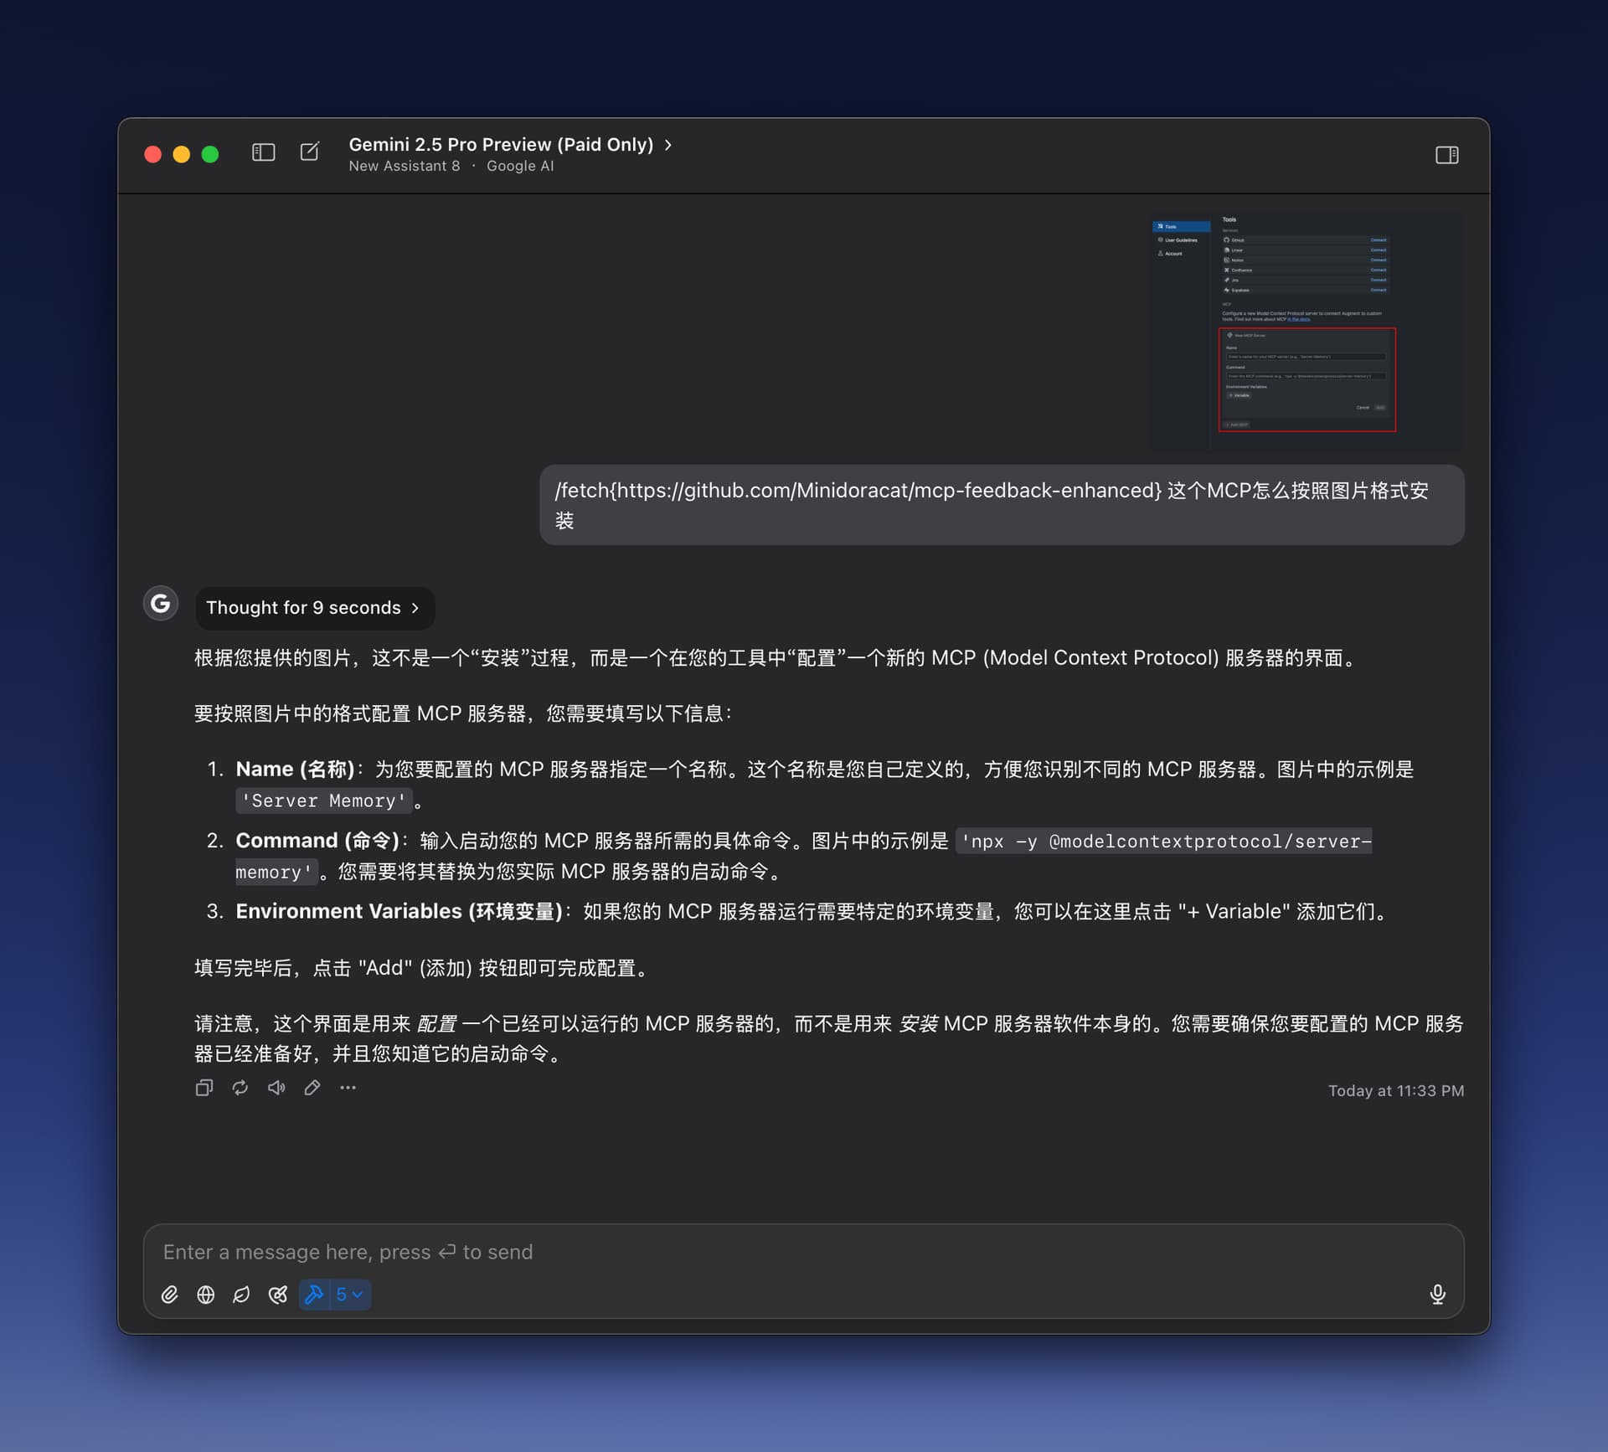Expand the Thought for 9 seconds section
This screenshot has width=1608, height=1452.
314,608
